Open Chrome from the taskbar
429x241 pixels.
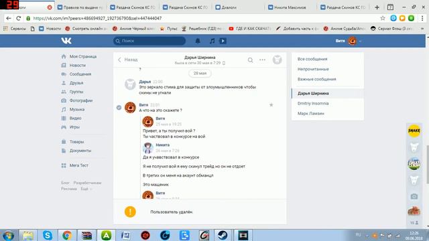(x=67, y=235)
